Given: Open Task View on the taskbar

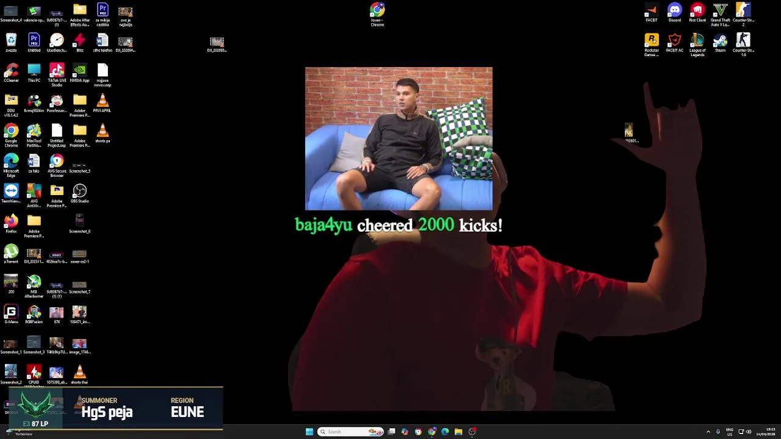Looking at the screenshot, I should pos(392,432).
